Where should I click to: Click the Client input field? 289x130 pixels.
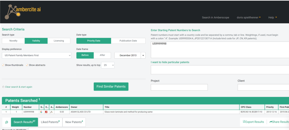[263, 87]
